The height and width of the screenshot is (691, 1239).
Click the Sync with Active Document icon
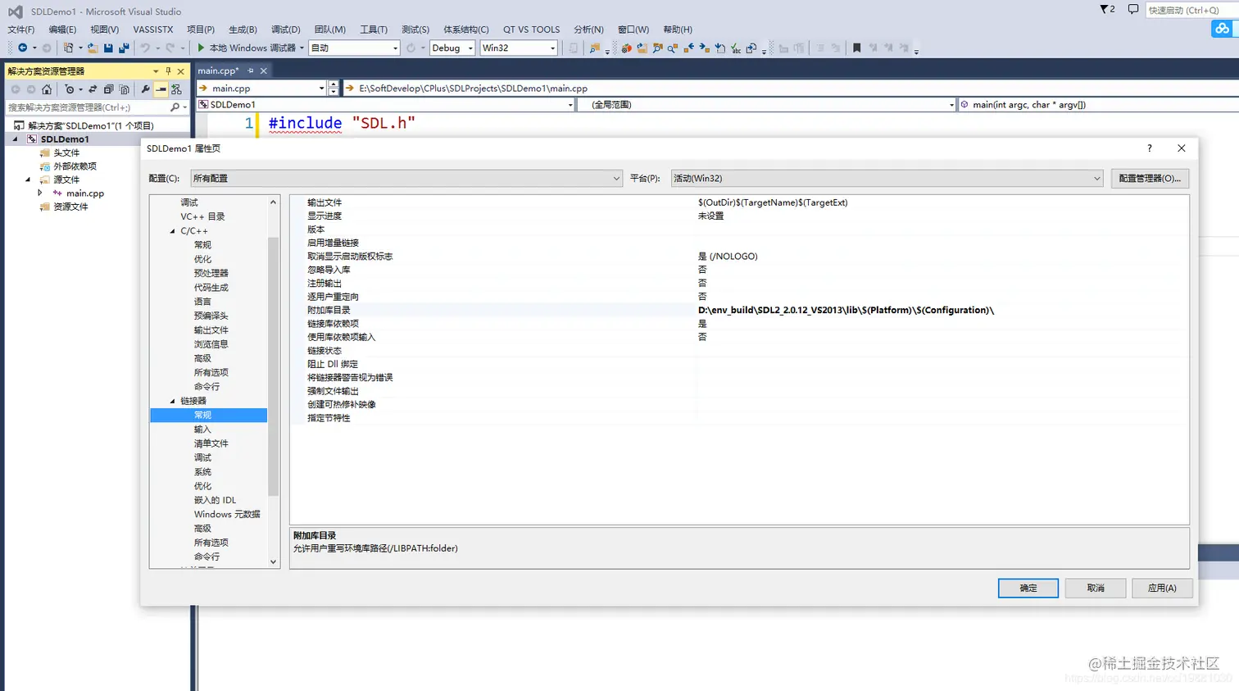(x=93, y=89)
